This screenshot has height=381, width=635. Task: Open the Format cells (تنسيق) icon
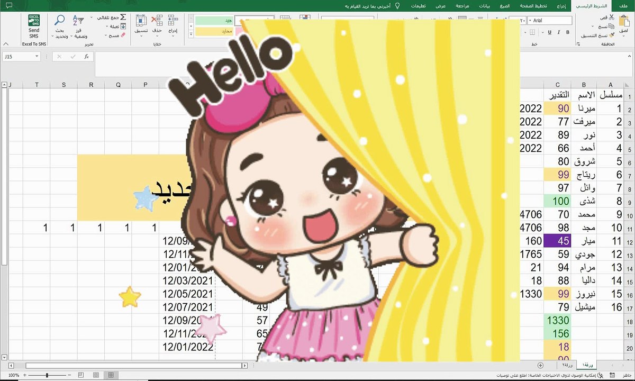(141, 20)
